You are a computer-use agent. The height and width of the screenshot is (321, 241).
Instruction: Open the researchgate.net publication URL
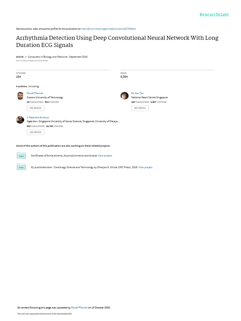108,29
